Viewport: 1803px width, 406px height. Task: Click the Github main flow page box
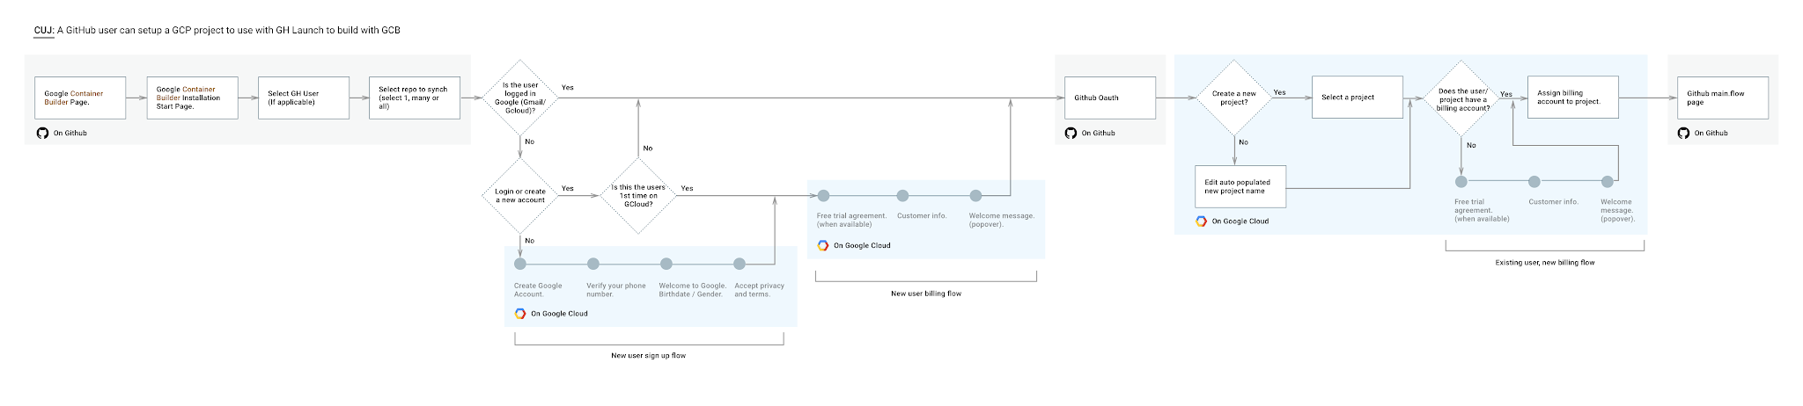(x=1723, y=98)
